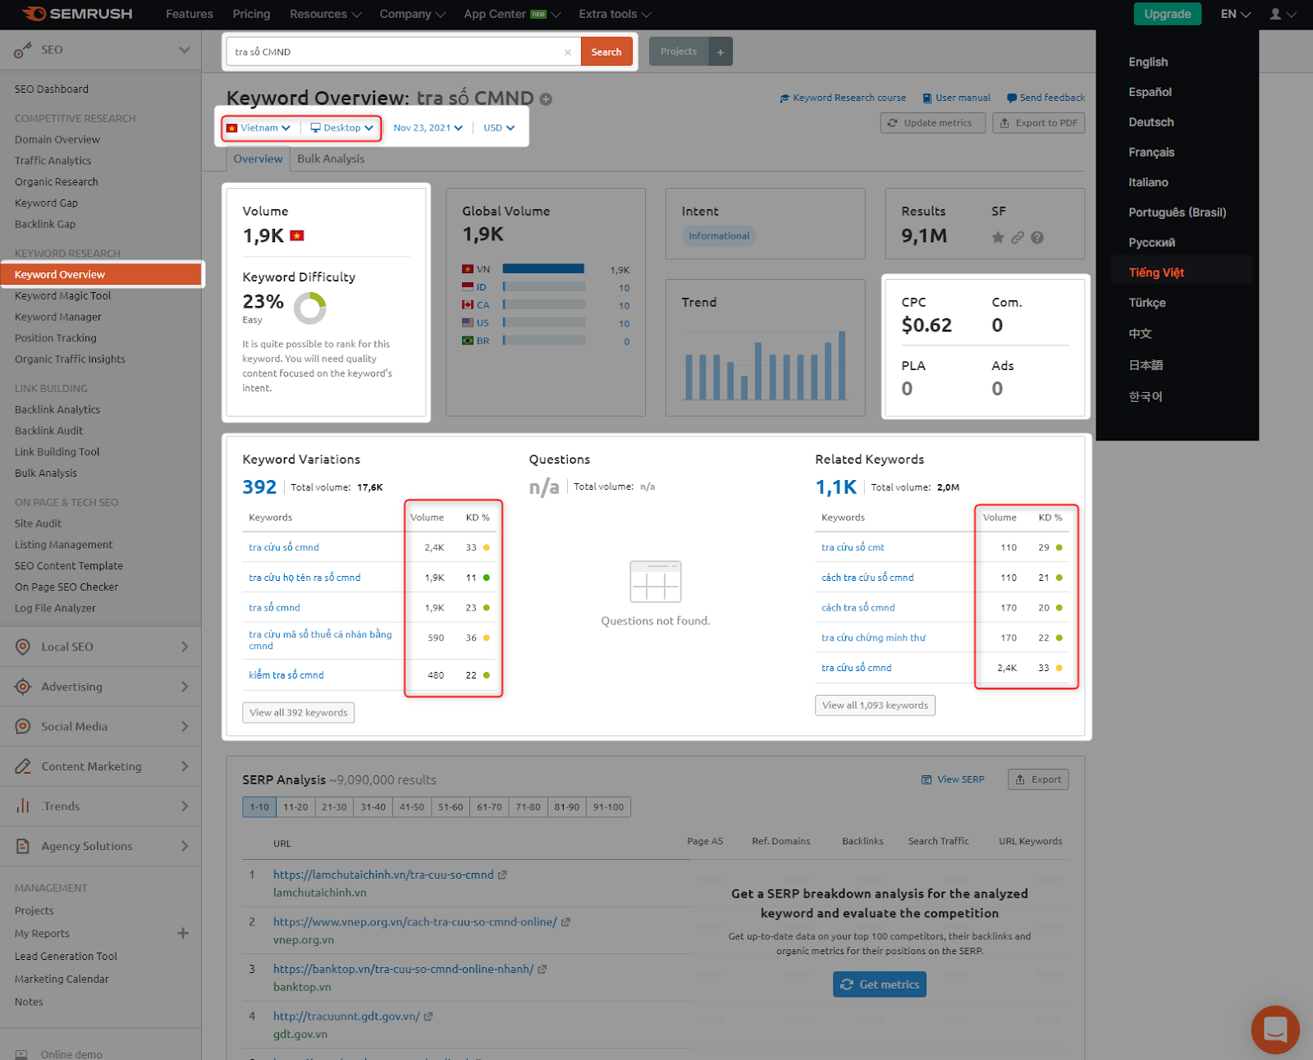
Task: Click the Keyword Difficulty donut chart
Action: pyautogui.click(x=310, y=308)
